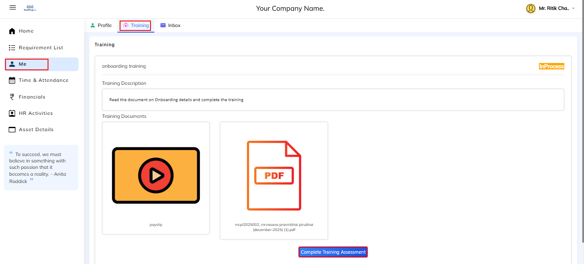Switch to the Training tab
Screen dimensions: 584x264
click(136, 25)
